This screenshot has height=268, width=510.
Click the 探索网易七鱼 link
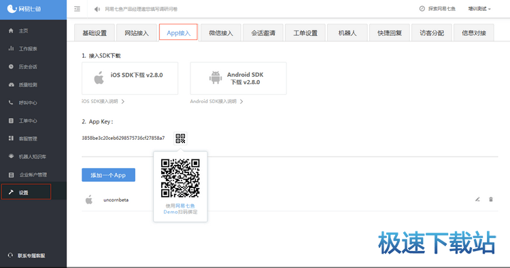[x=442, y=9]
